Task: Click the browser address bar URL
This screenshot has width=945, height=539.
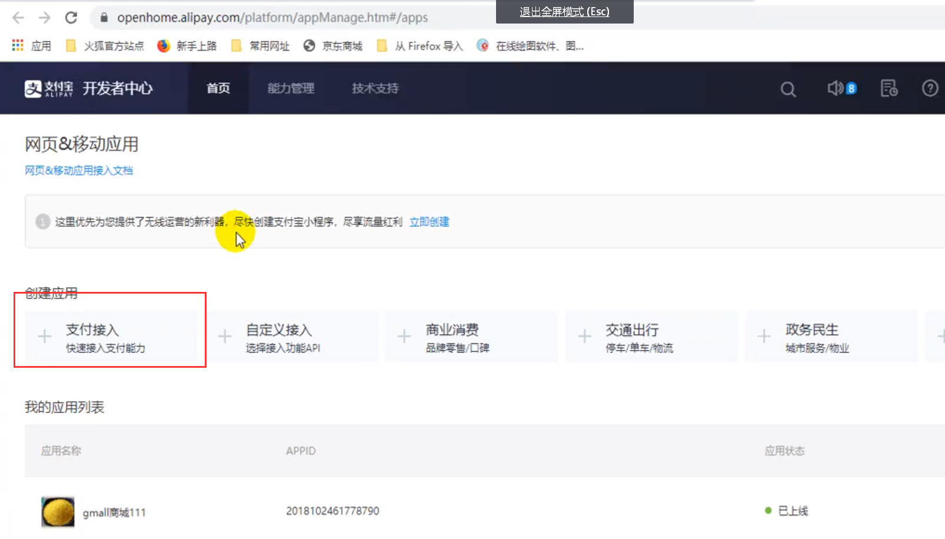Action: coord(272,18)
